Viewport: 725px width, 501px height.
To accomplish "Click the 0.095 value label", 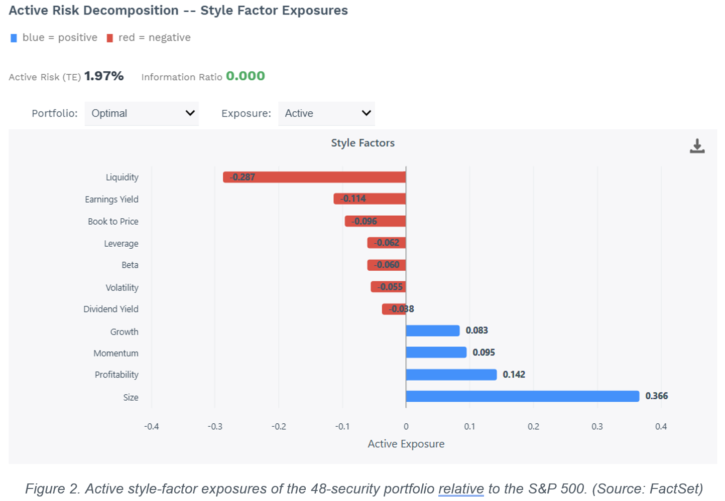I will point(484,353).
